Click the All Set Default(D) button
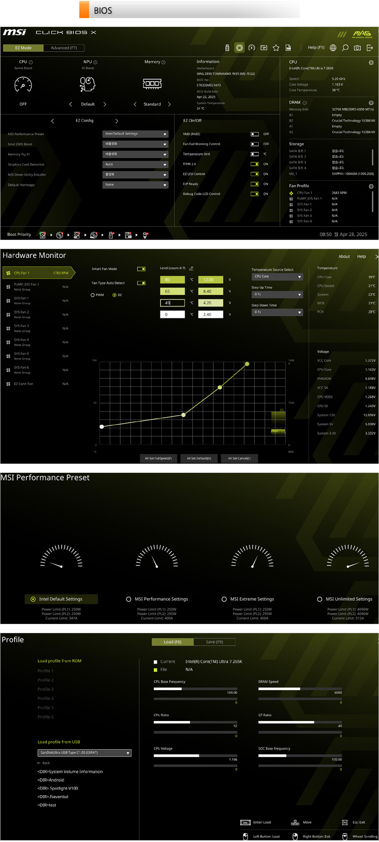This screenshot has width=379, height=842. tap(199, 458)
